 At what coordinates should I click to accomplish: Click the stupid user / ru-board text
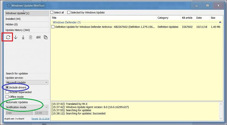(14, 119)
